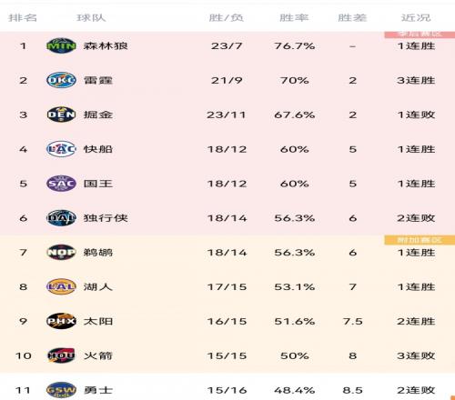The image size is (455, 400).
Task: Open the Mavericks DAL logo
Action: pyautogui.click(x=61, y=218)
